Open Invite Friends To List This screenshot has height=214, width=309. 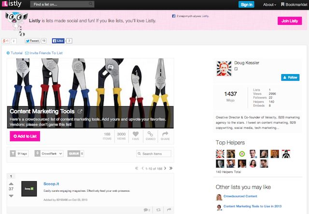[x=44, y=53]
